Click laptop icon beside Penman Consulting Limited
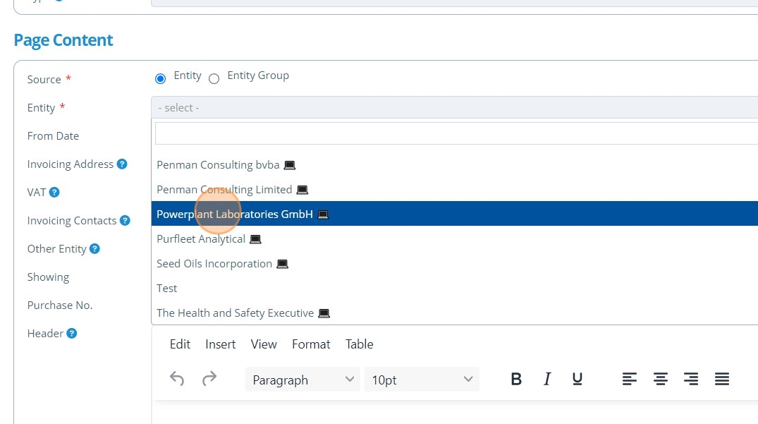This screenshot has width=758, height=424. coord(302,190)
